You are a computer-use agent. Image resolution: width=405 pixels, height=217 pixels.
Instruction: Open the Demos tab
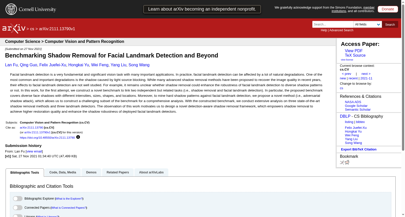point(91,172)
